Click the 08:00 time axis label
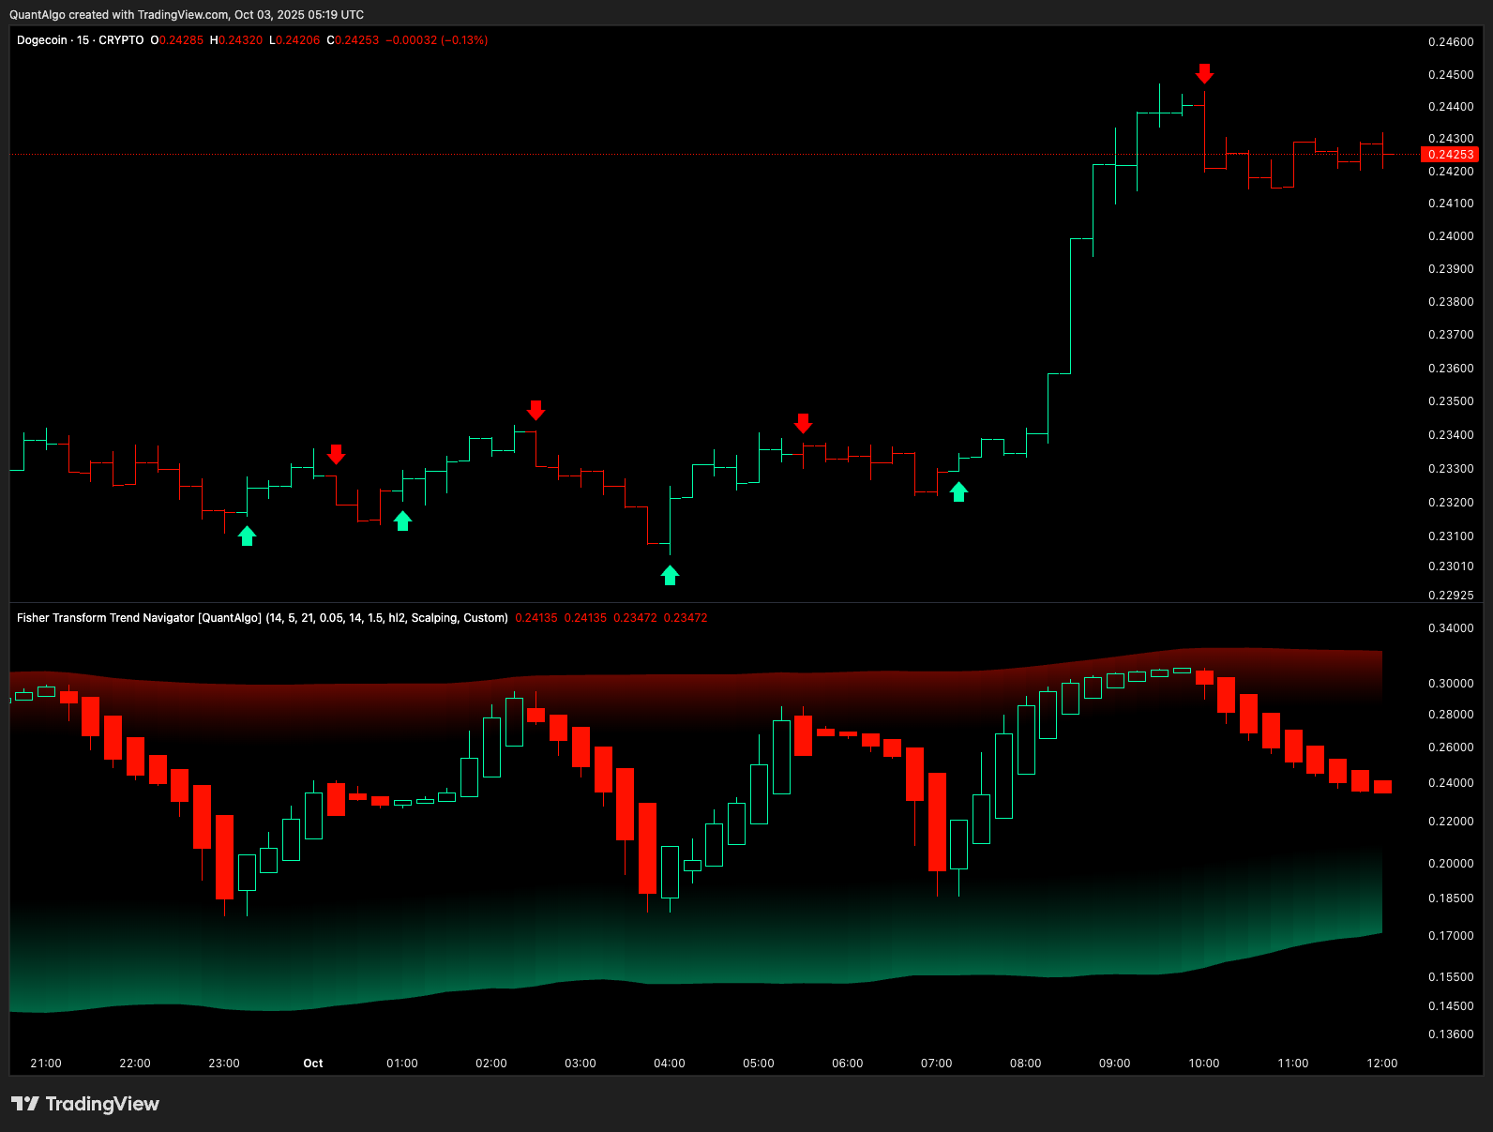Screen dimensions: 1493x1132 pyautogui.click(x=1026, y=1064)
